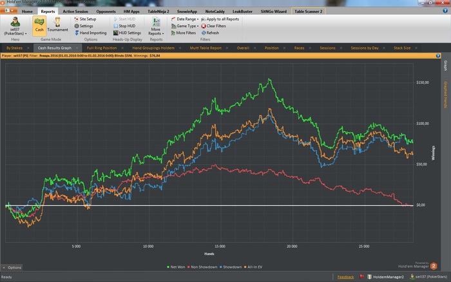Open the TableNinja 2 tab
The image size is (451, 282).
point(158,12)
